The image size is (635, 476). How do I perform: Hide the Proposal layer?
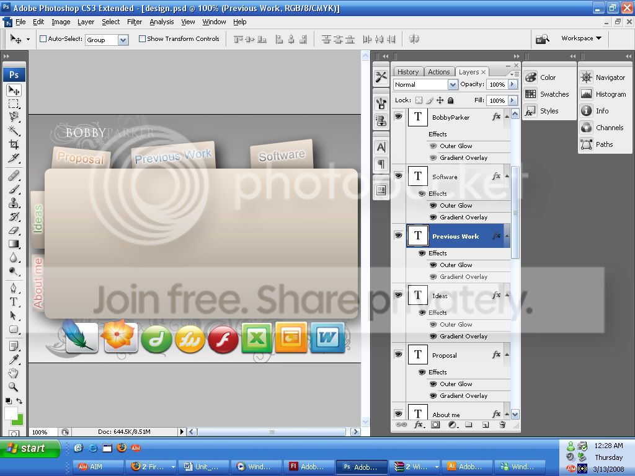(x=399, y=354)
